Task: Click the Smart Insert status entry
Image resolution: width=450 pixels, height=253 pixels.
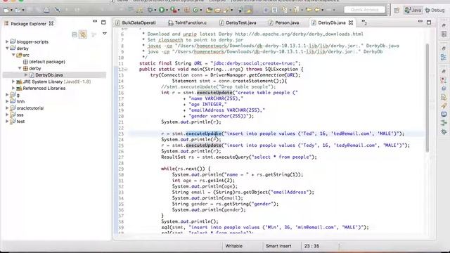Action: pyautogui.click(x=278, y=246)
